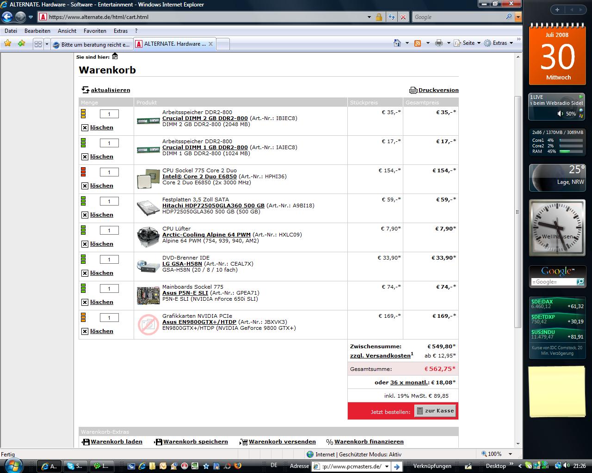
Task: Click Warenkorb speichern to save cart
Action: (191, 442)
